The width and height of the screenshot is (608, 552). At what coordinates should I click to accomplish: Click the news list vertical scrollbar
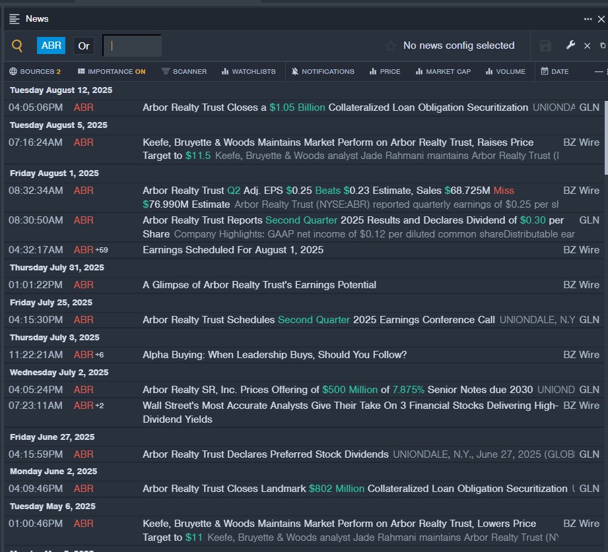[x=605, y=138]
